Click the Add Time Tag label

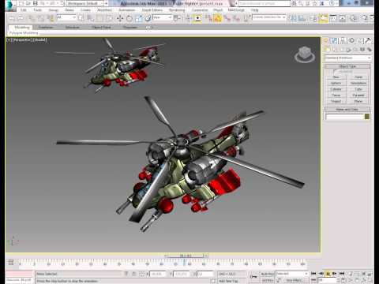(x=228, y=281)
